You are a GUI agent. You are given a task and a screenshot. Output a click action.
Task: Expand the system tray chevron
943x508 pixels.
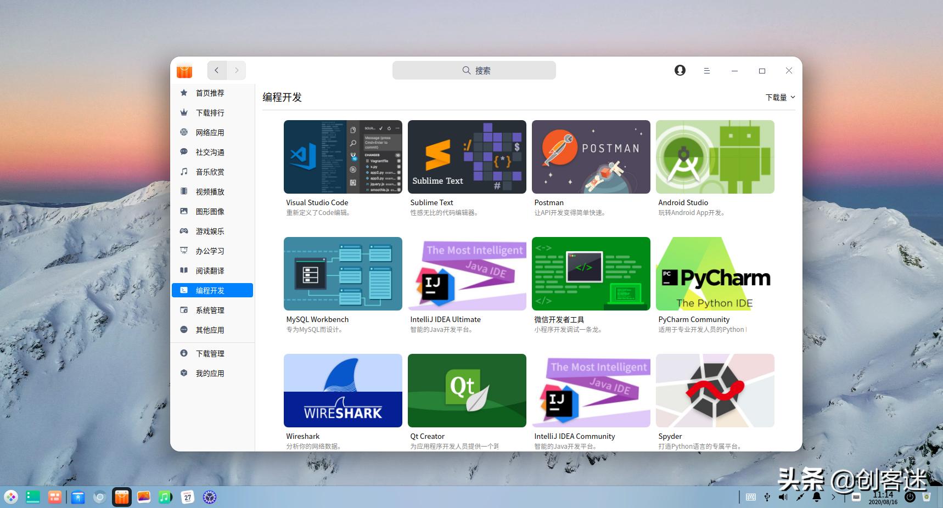[x=833, y=497]
